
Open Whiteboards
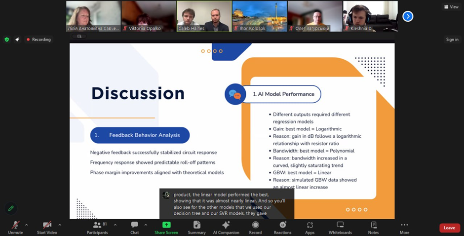point(340,227)
